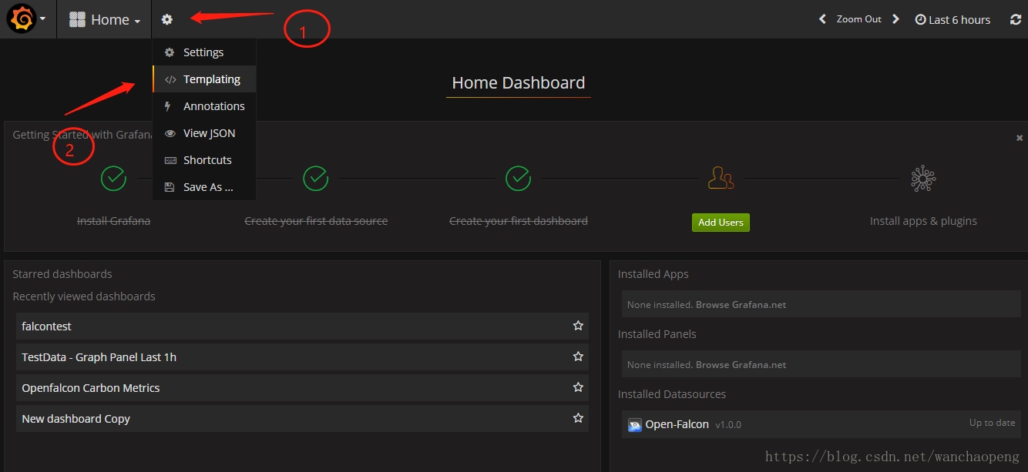1028x472 pixels.
Task: Click the Up to date status text
Action: coord(992,423)
